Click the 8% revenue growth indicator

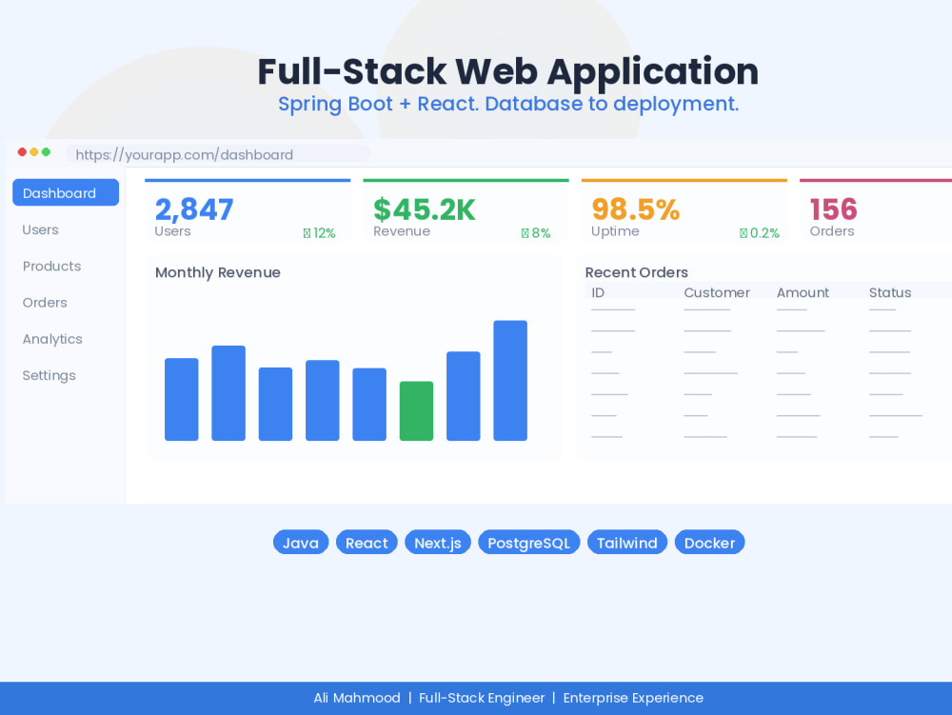coord(536,233)
